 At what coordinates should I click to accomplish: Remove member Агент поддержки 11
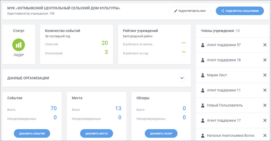(x=265, y=90)
